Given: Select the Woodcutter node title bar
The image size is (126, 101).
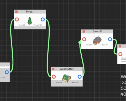Looking at the screenshot, I should (x=67, y=69).
